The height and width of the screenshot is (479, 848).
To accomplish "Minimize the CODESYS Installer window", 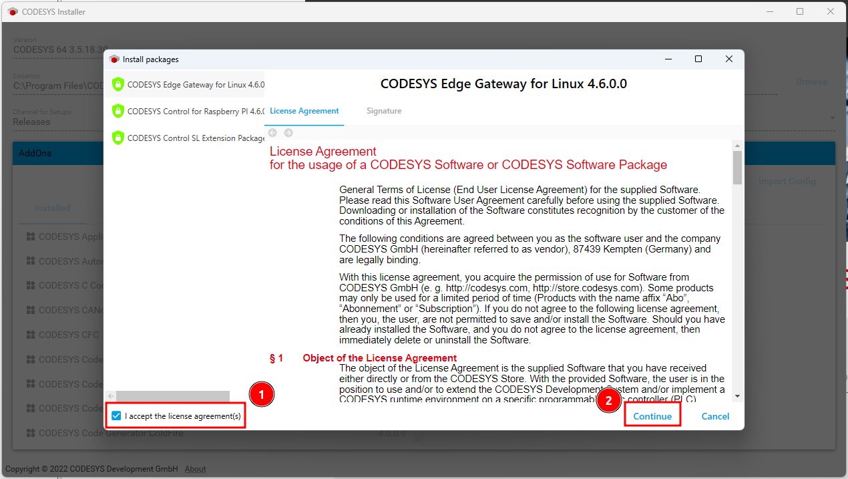I will coord(769,11).
